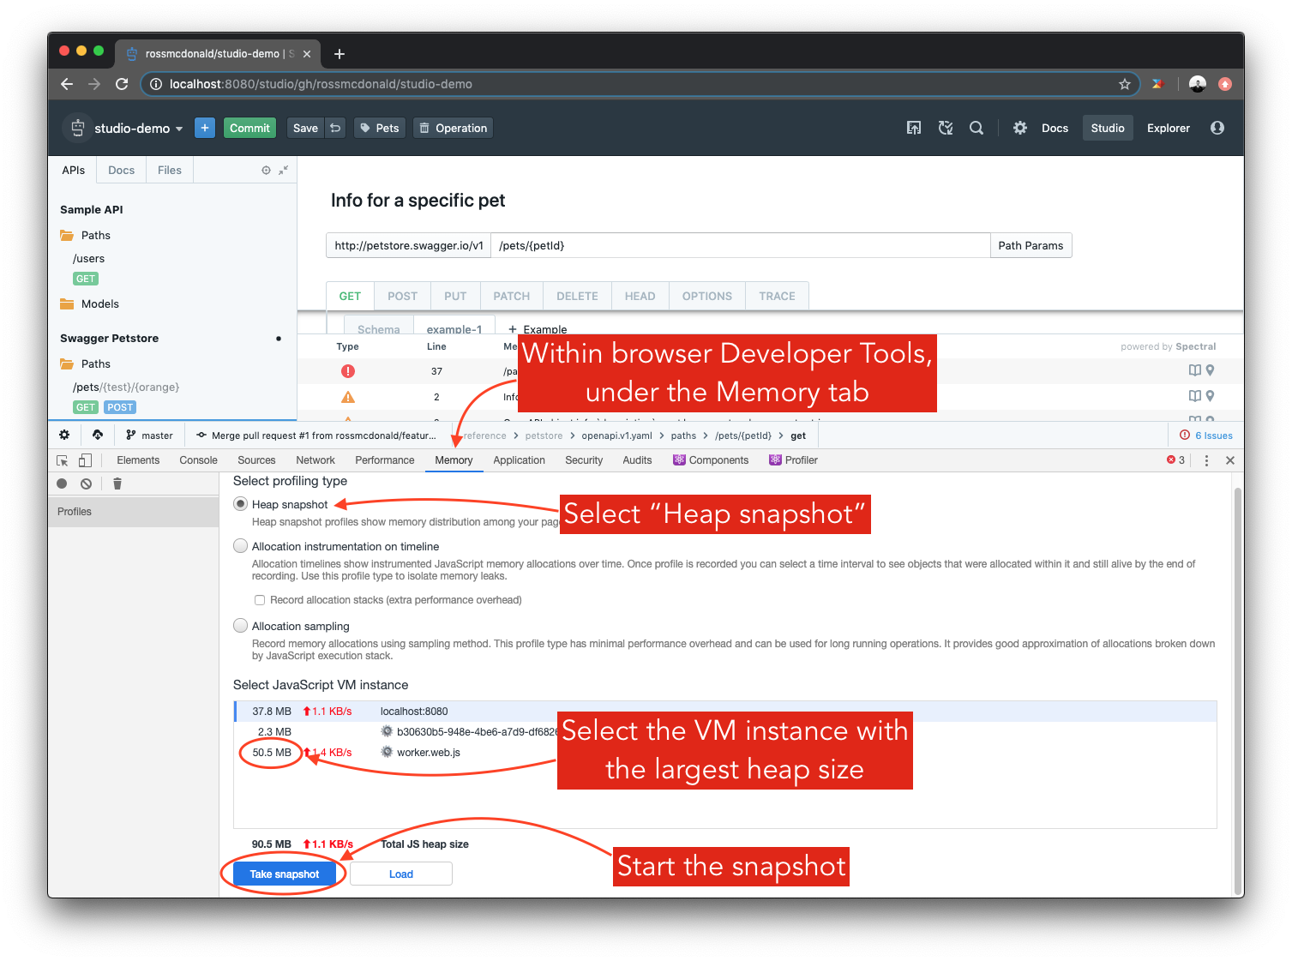Enable Record allocation stacks checkbox
This screenshot has width=1292, height=961.
[x=259, y=600]
